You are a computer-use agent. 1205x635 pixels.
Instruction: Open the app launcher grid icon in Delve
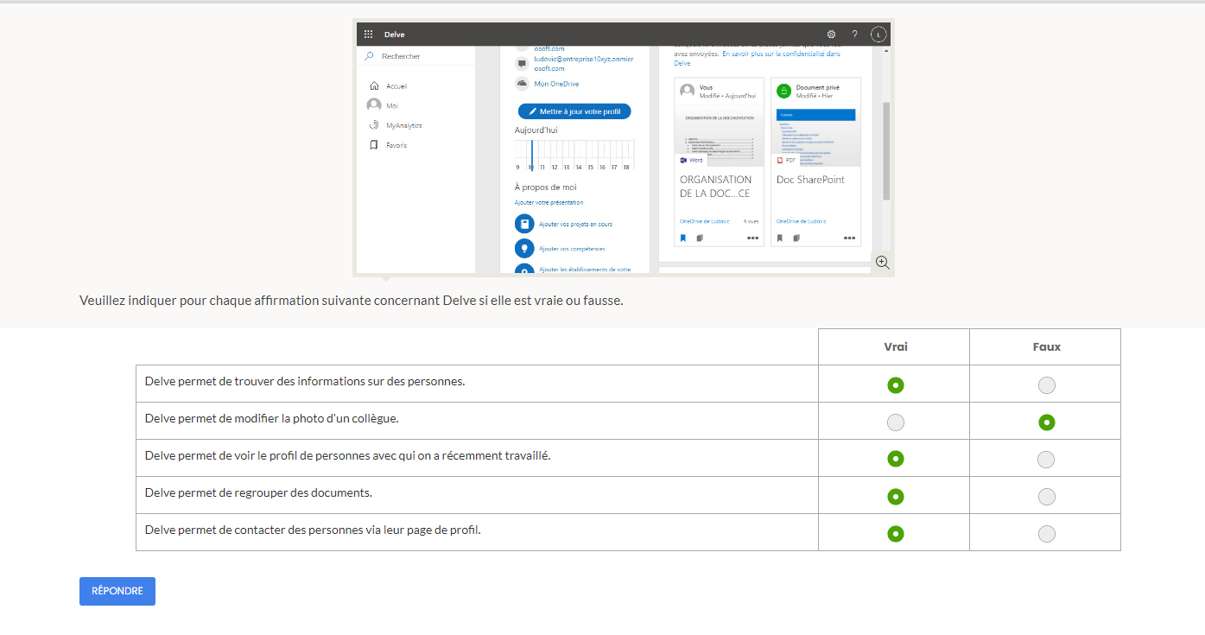point(368,35)
